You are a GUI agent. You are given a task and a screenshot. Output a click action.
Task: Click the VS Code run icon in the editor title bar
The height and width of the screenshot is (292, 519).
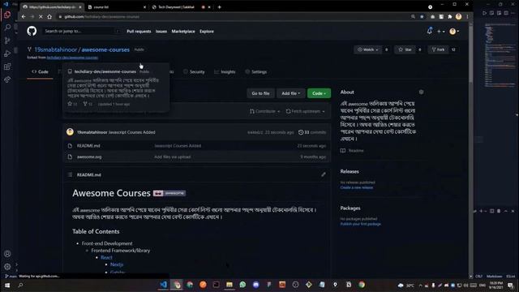[485, 13]
